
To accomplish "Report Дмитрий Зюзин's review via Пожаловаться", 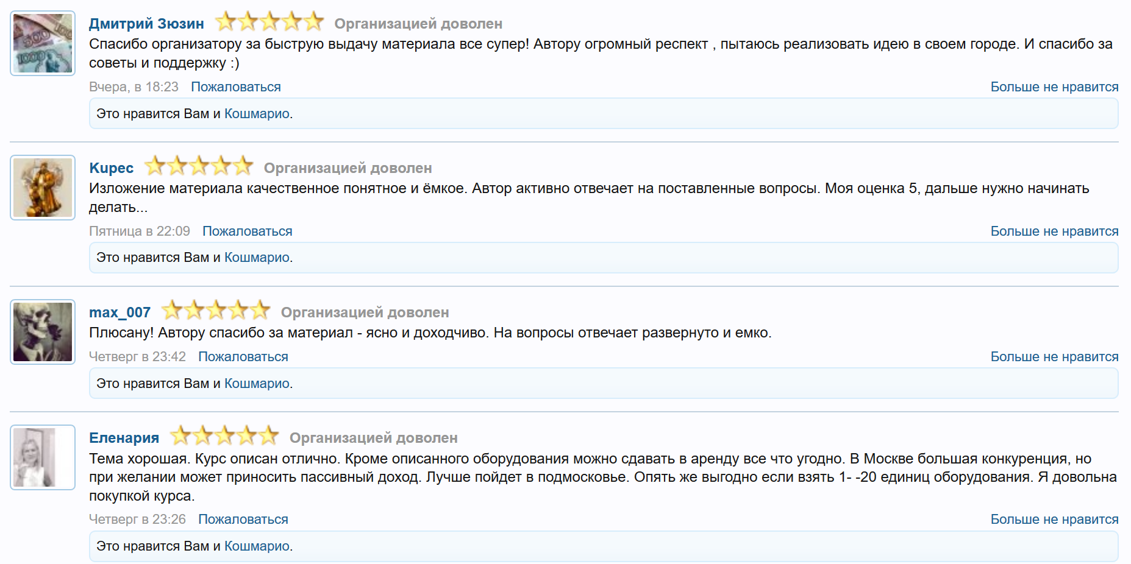I will (236, 87).
